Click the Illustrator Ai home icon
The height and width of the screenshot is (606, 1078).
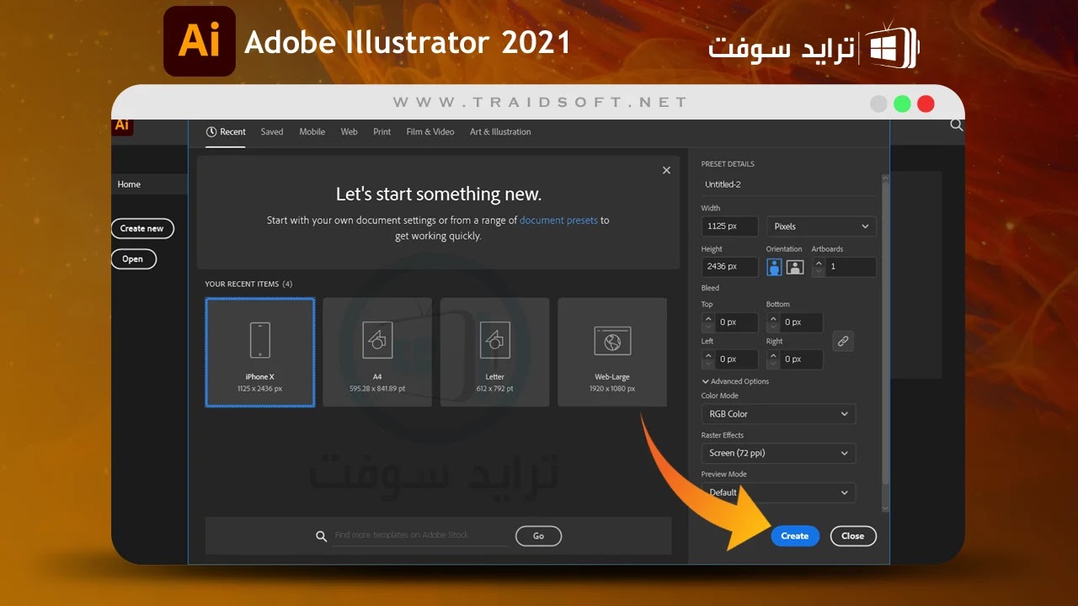coord(122,126)
